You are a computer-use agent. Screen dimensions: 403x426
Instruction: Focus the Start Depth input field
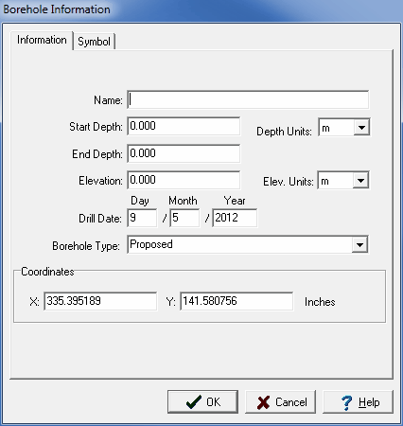[184, 126]
